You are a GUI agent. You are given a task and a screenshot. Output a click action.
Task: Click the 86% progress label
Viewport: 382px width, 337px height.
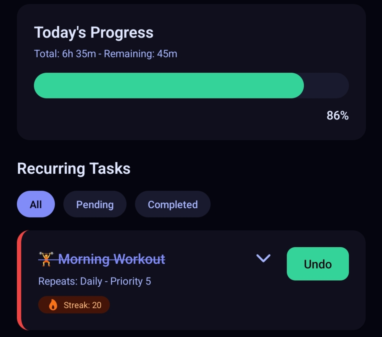tap(337, 116)
